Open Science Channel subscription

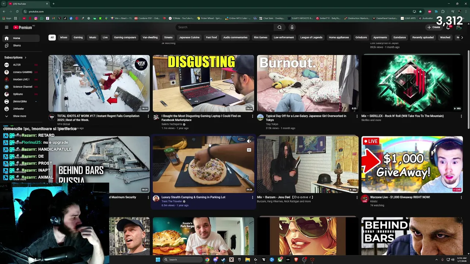coord(21,87)
